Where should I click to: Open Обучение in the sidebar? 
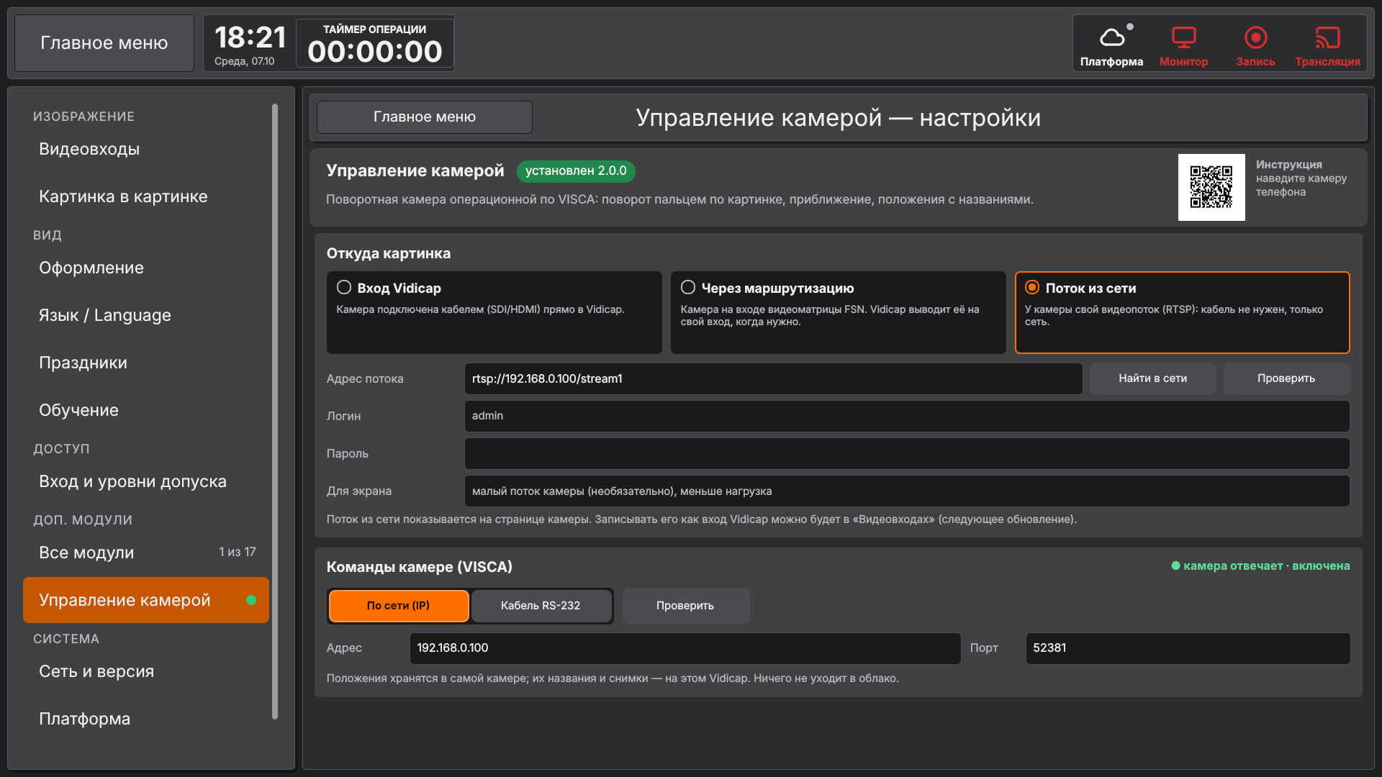145,410
